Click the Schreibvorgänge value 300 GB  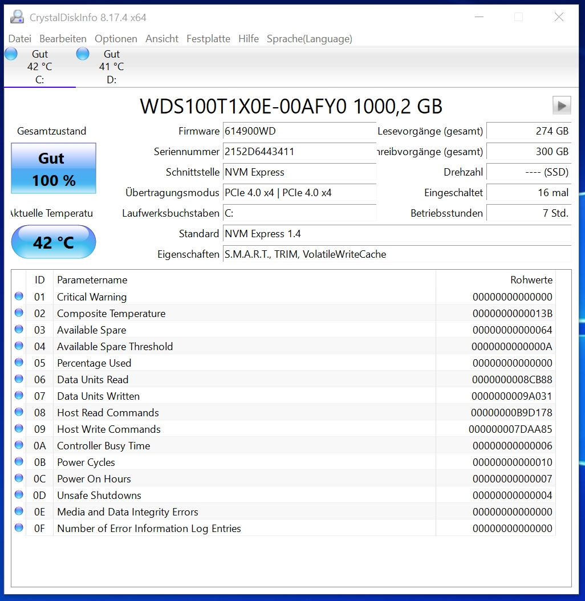point(529,152)
